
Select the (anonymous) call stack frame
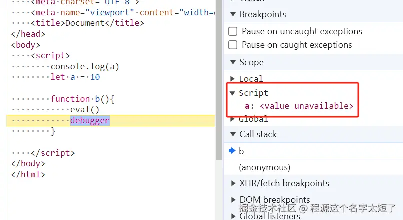[x=313, y=167]
